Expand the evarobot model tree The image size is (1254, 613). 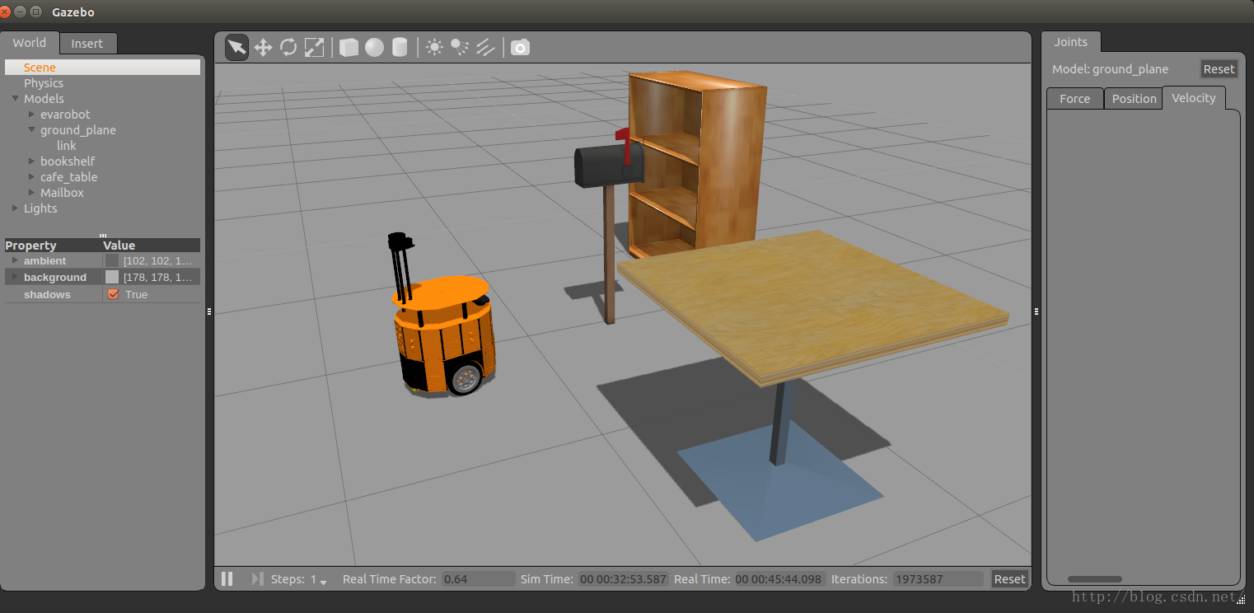point(31,115)
